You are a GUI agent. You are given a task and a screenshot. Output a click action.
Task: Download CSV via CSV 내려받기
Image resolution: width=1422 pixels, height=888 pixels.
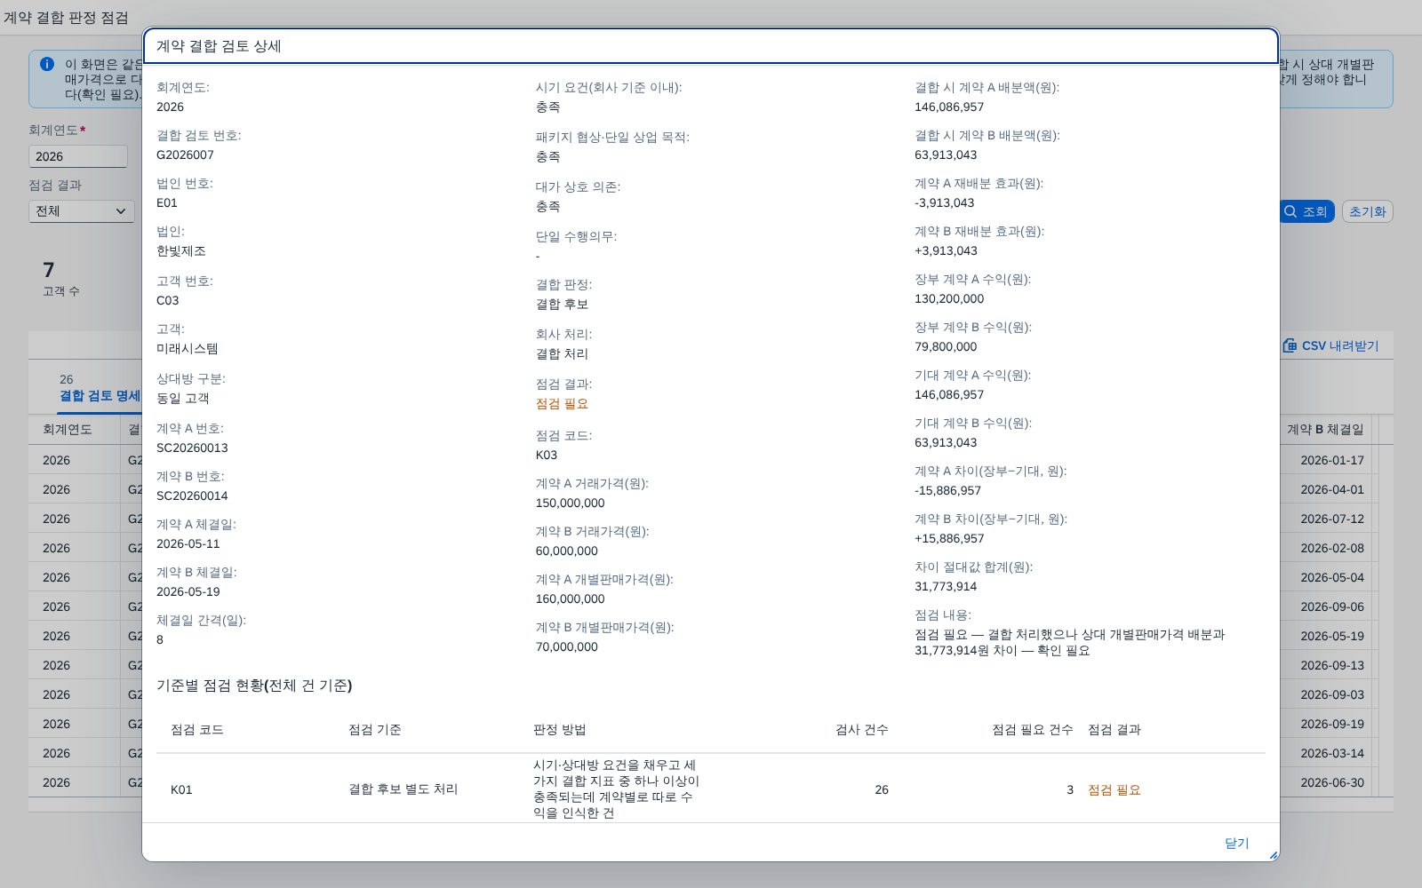(1330, 345)
